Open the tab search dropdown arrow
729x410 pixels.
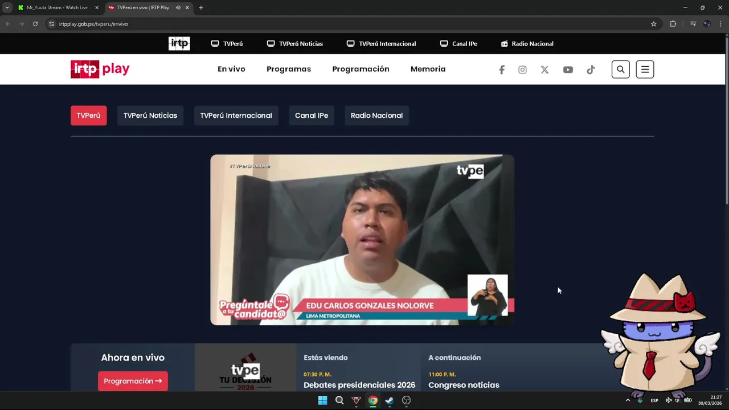[7, 7]
